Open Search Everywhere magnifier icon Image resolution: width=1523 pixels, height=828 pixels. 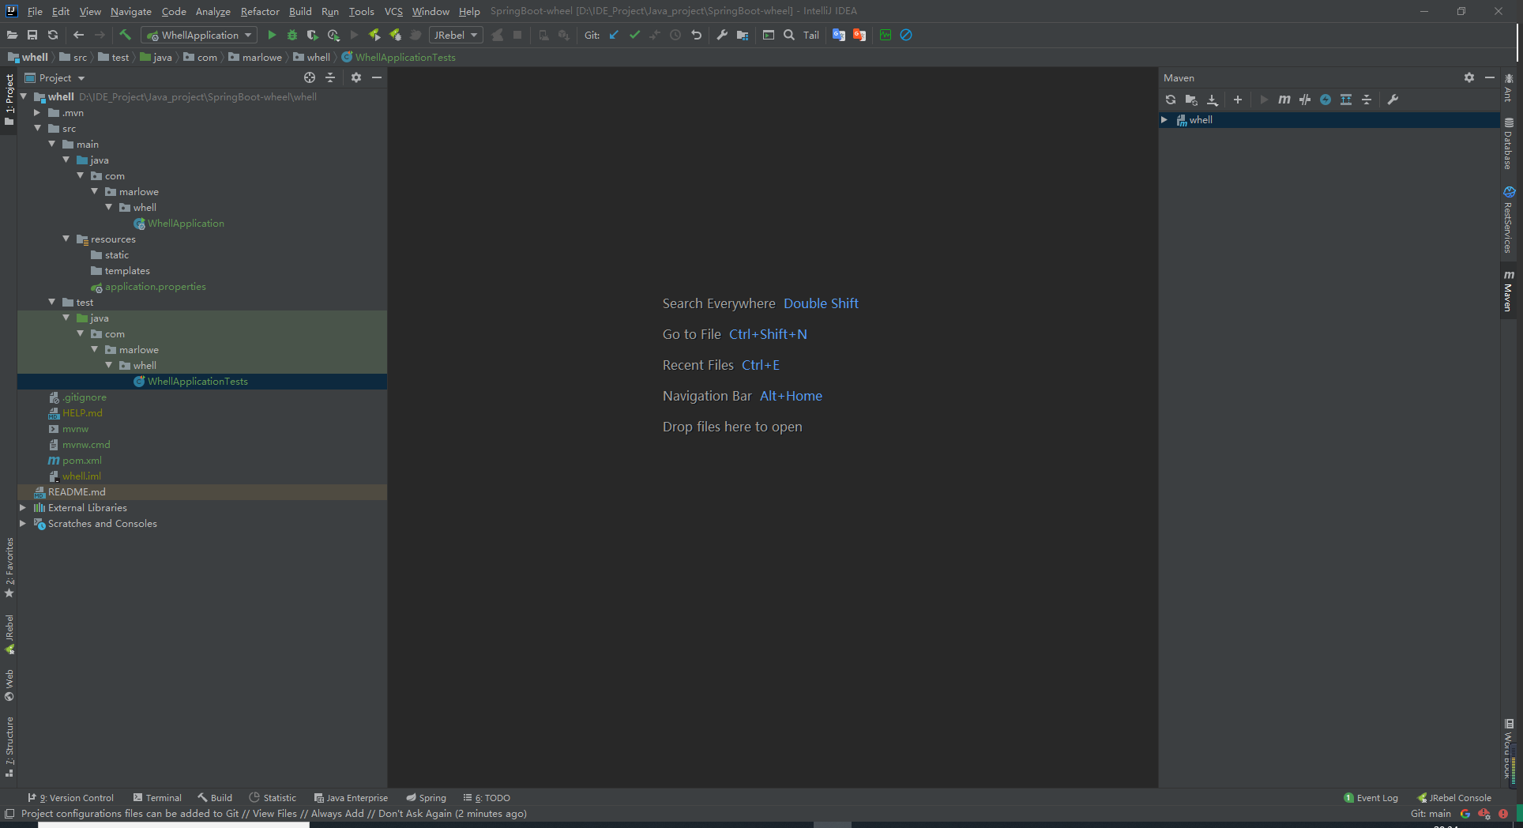click(x=789, y=35)
